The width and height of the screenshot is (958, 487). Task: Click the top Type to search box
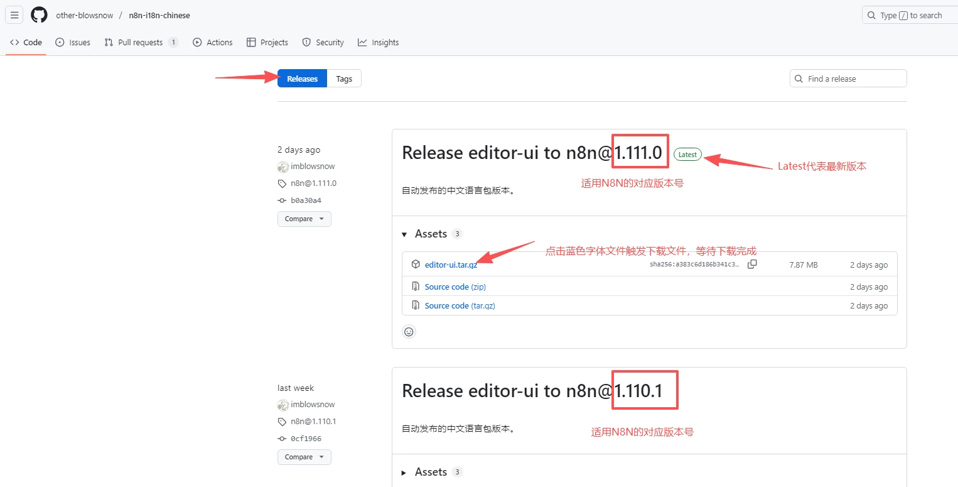coord(910,15)
